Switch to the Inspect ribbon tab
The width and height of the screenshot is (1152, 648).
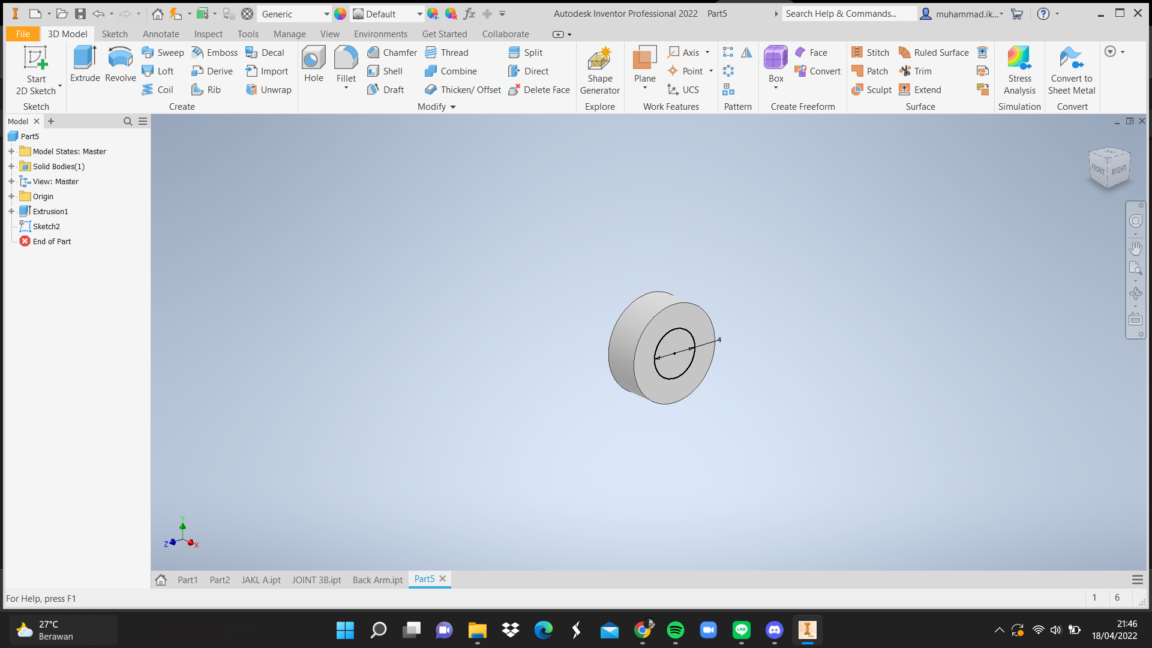click(208, 34)
